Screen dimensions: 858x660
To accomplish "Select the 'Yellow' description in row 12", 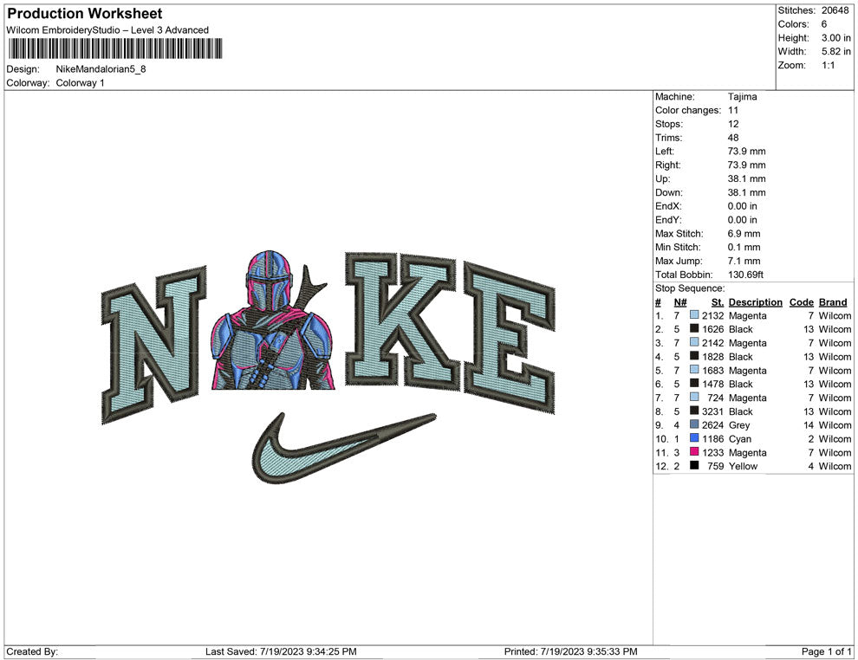I will pos(743,466).
